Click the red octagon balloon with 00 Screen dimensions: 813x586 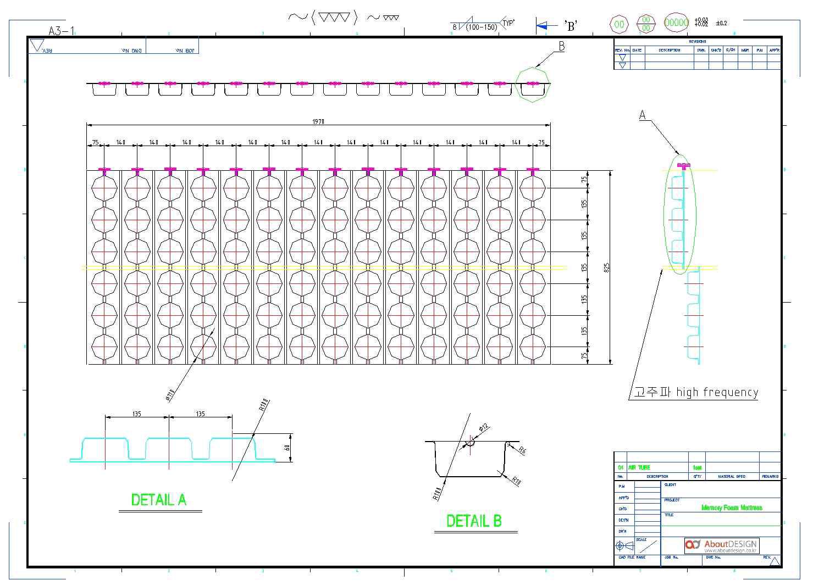pyautogui.click(x=619, y=24)
